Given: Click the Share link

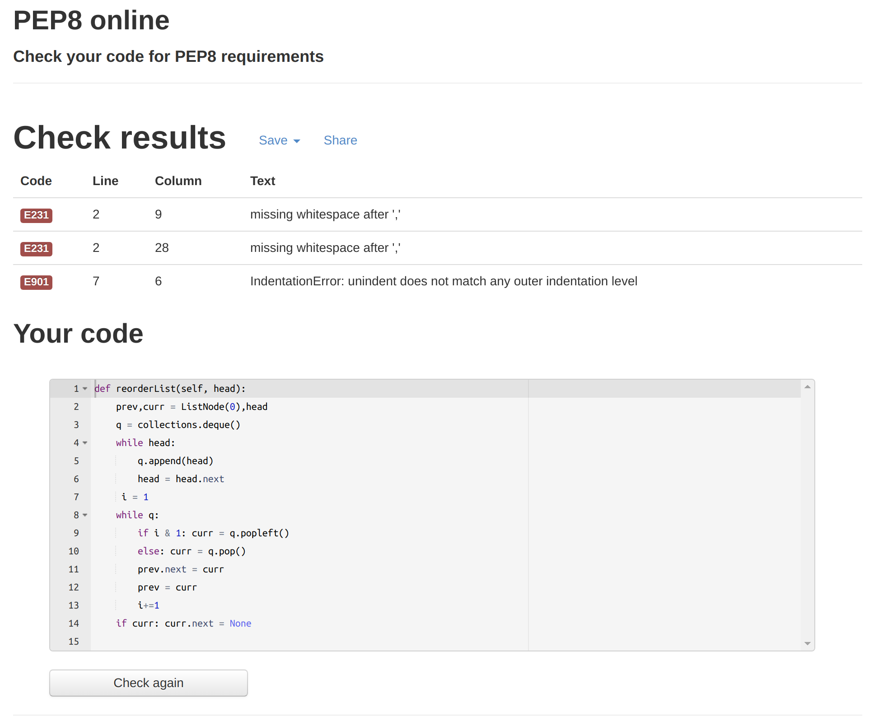Looking at the screenshot, I should [x=340, y=140].
